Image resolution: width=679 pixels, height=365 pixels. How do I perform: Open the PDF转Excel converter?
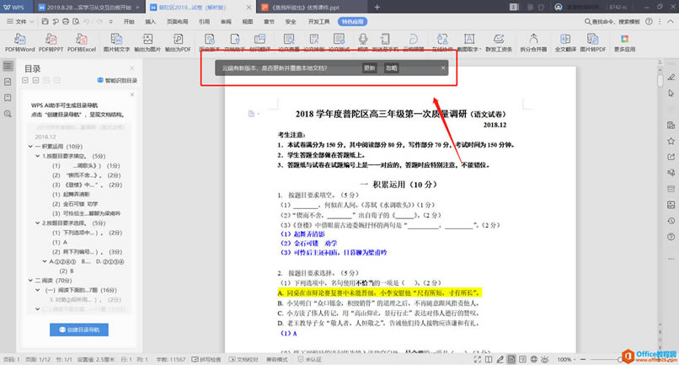tap(83, 42)
